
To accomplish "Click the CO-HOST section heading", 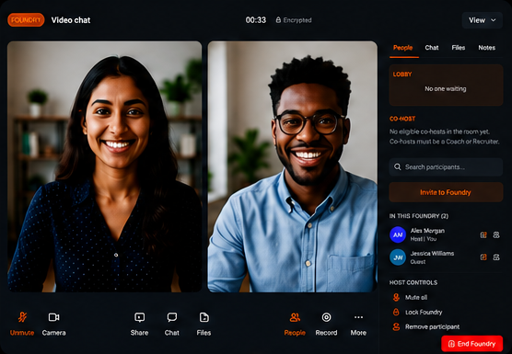I will [402, 119].
